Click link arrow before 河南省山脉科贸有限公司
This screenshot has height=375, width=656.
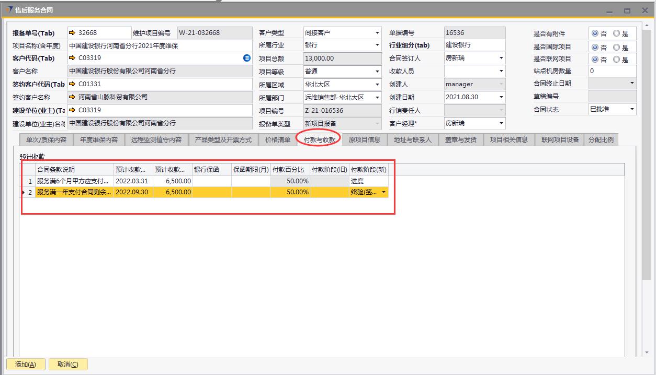pos(72,97)
